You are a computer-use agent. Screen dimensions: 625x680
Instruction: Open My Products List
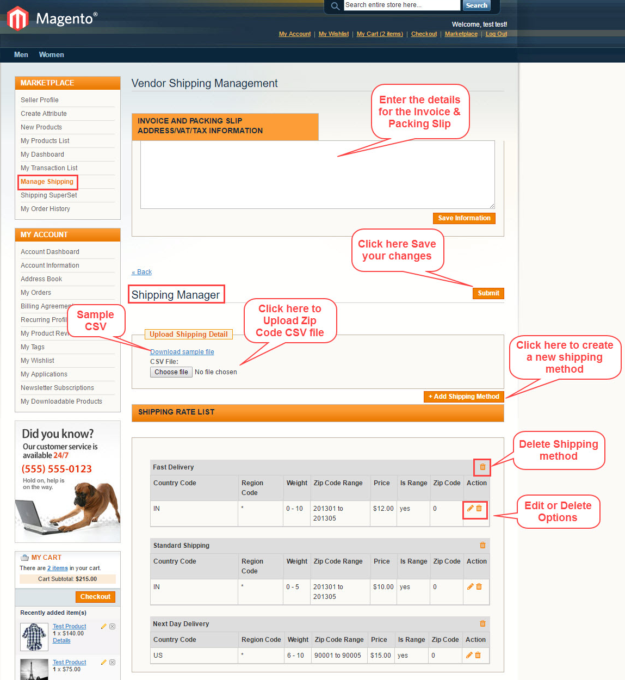point(45,141)
